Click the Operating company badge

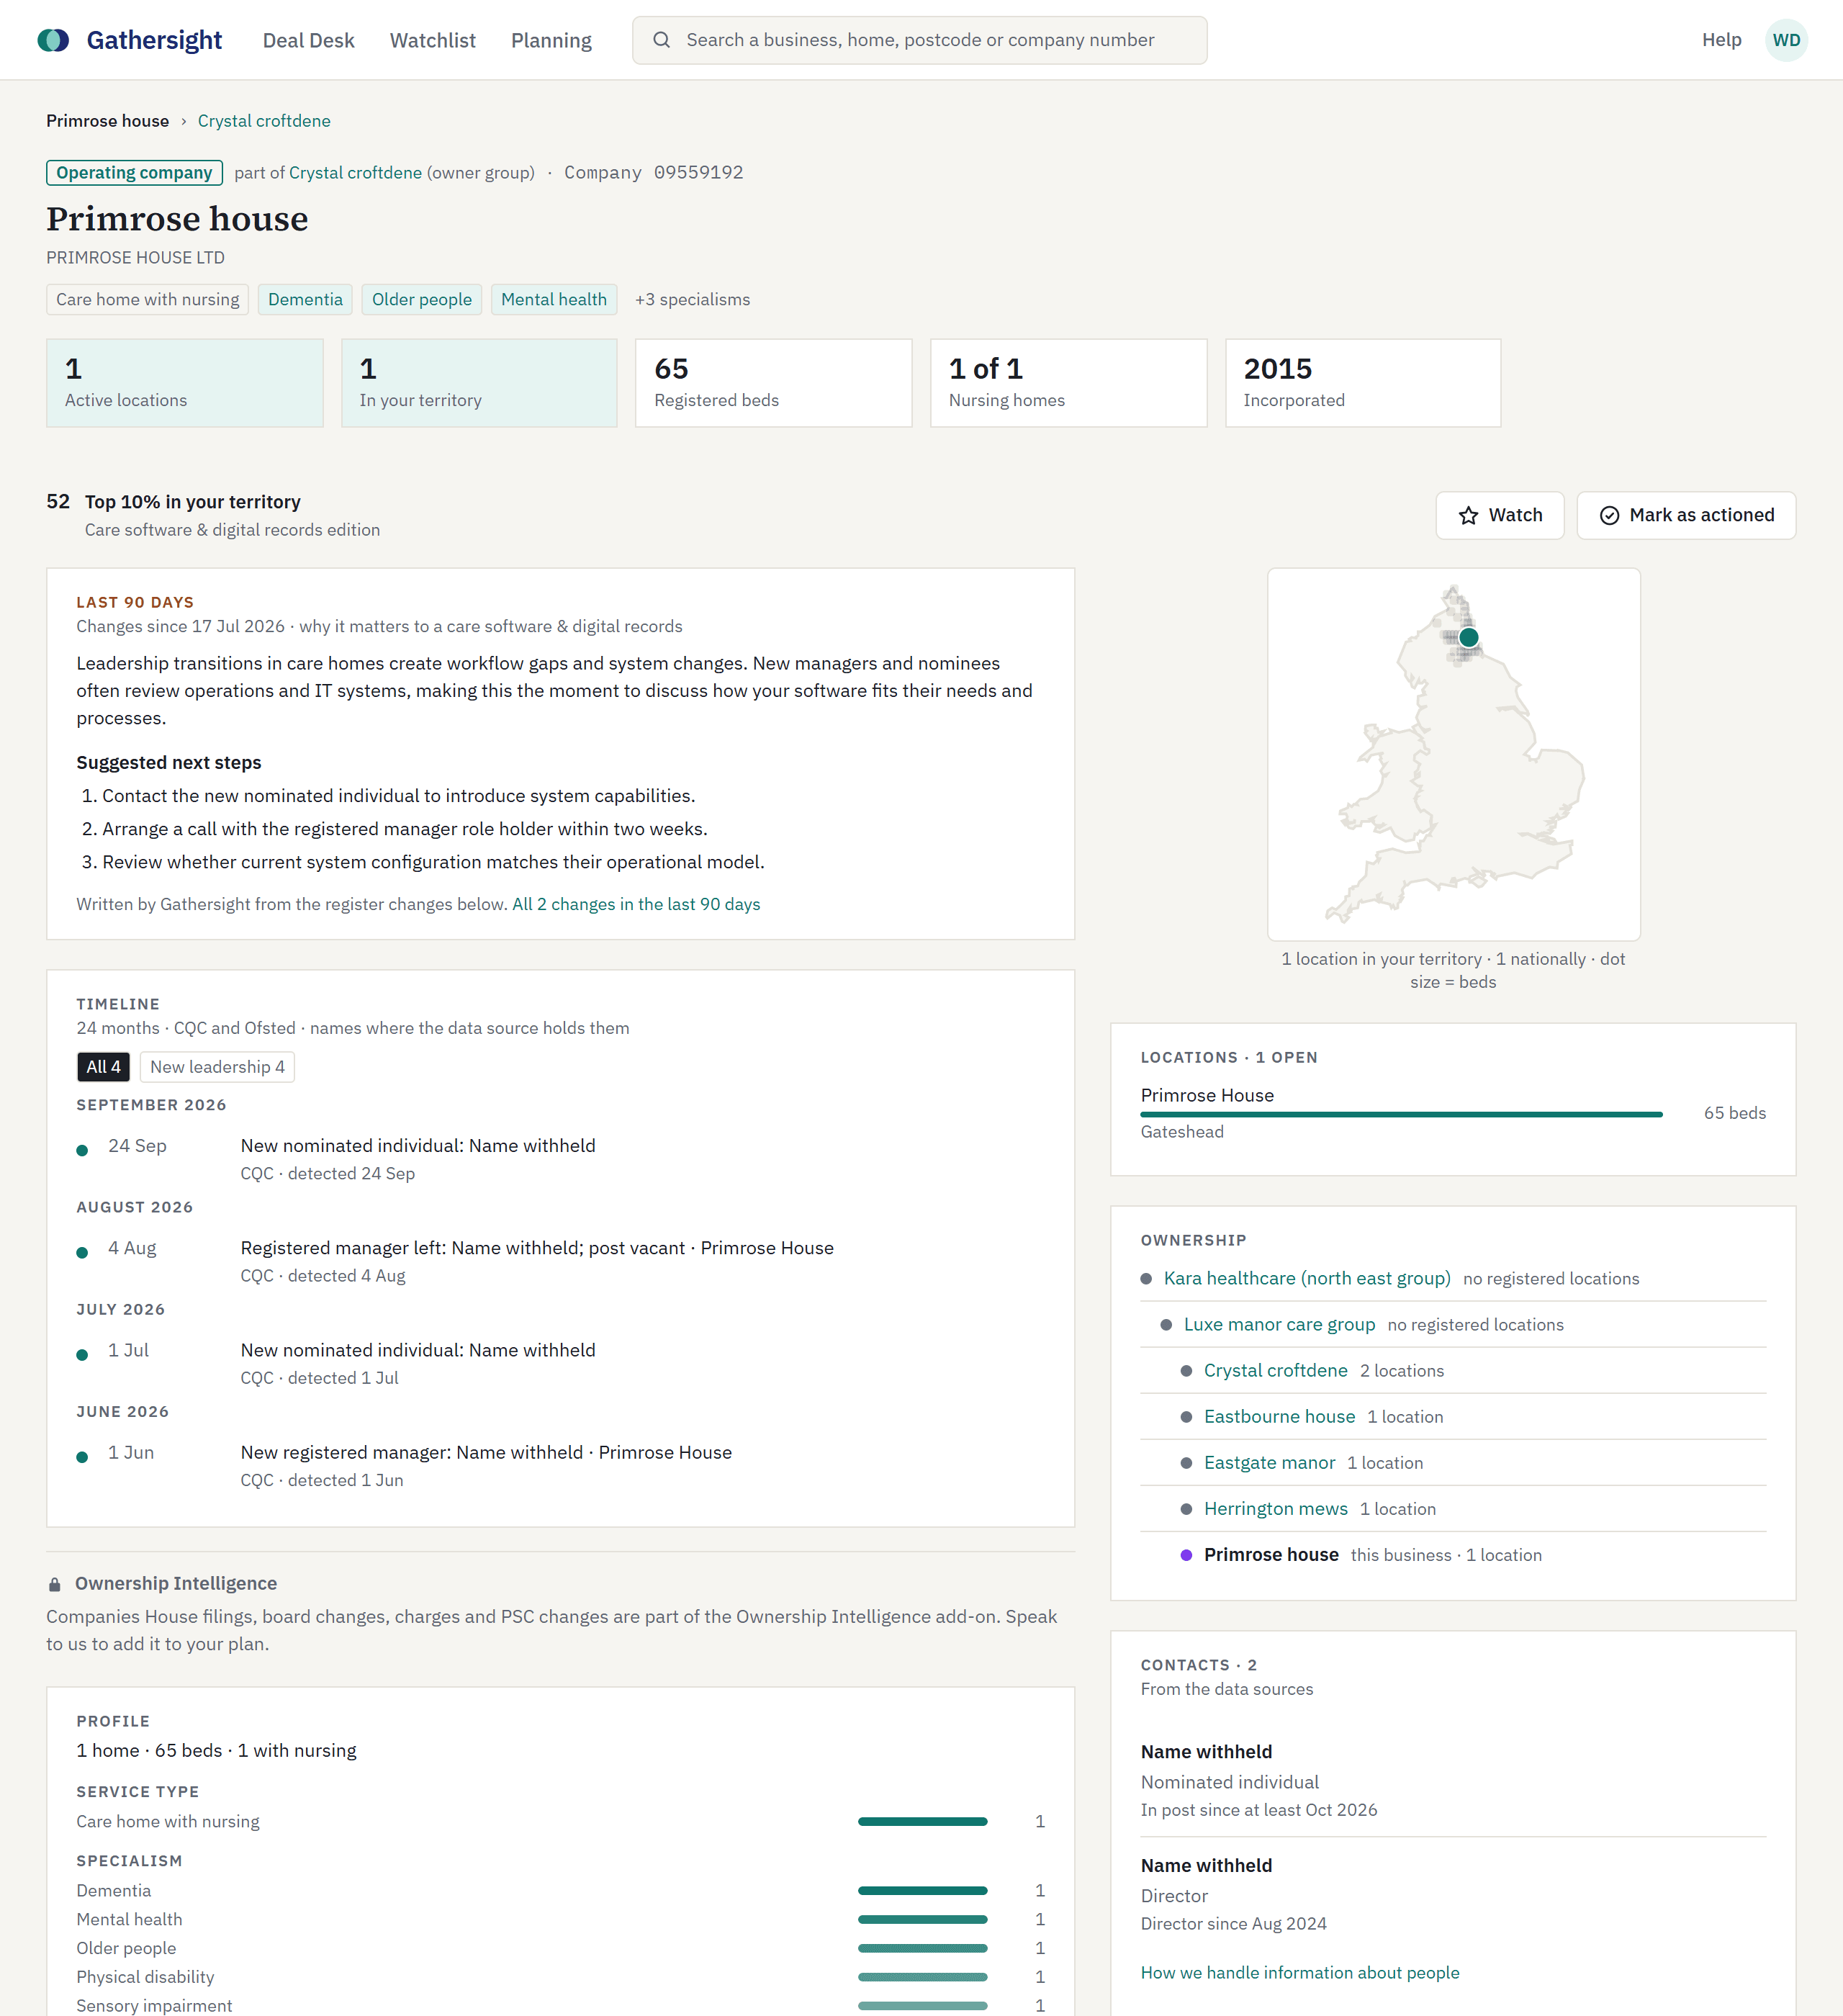(x=134, y=173)
